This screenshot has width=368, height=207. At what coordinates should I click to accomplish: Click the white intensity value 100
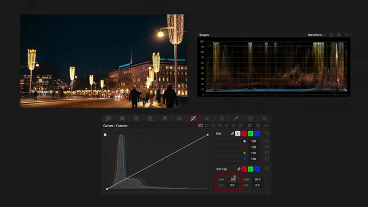click(x=254, y=141)
